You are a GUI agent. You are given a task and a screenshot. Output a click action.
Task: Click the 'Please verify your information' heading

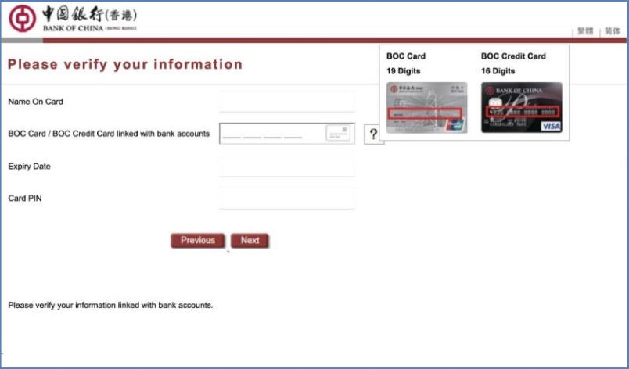[x=125, y=64]
